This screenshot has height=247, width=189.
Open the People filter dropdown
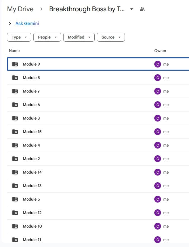click(x=47, y=37)
